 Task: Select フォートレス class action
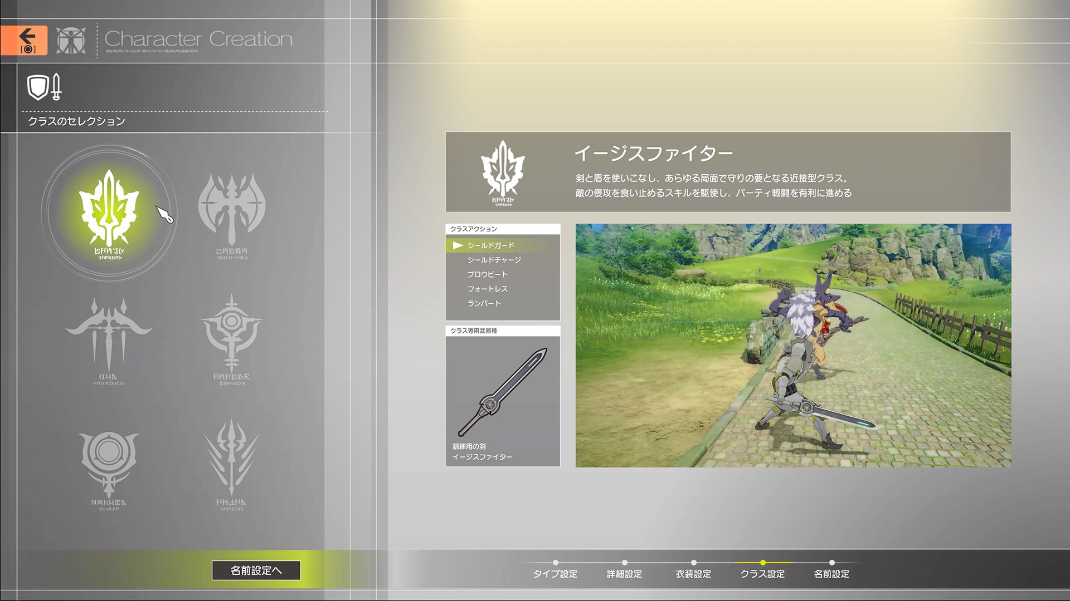coord(487,289)
